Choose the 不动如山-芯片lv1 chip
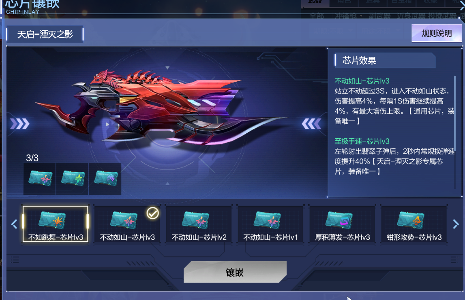Viewport: 465px width, 300px height. [271, 224]
